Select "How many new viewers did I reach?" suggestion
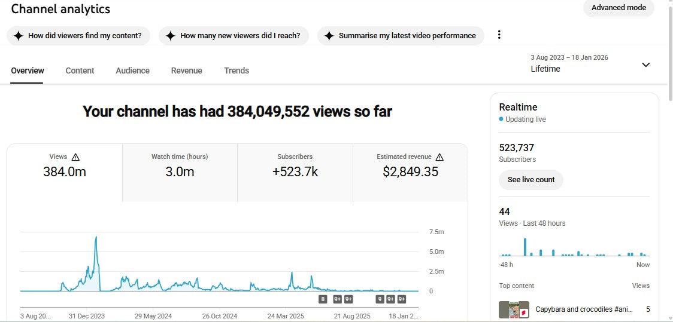 point(234,36)
